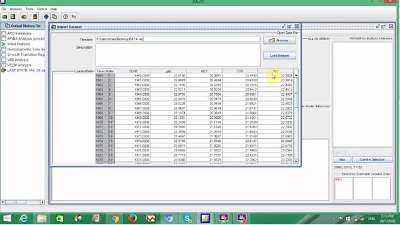Select Initial Analysis in the sidebar
Viewport: 400px width, 225px height.
pyautogui.click(x=18, y=44)
